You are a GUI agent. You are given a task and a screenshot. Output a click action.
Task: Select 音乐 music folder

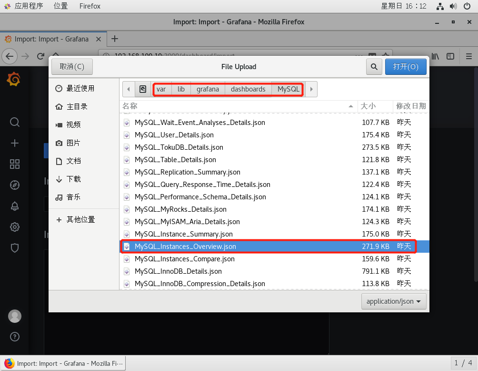tap(84, 197)
